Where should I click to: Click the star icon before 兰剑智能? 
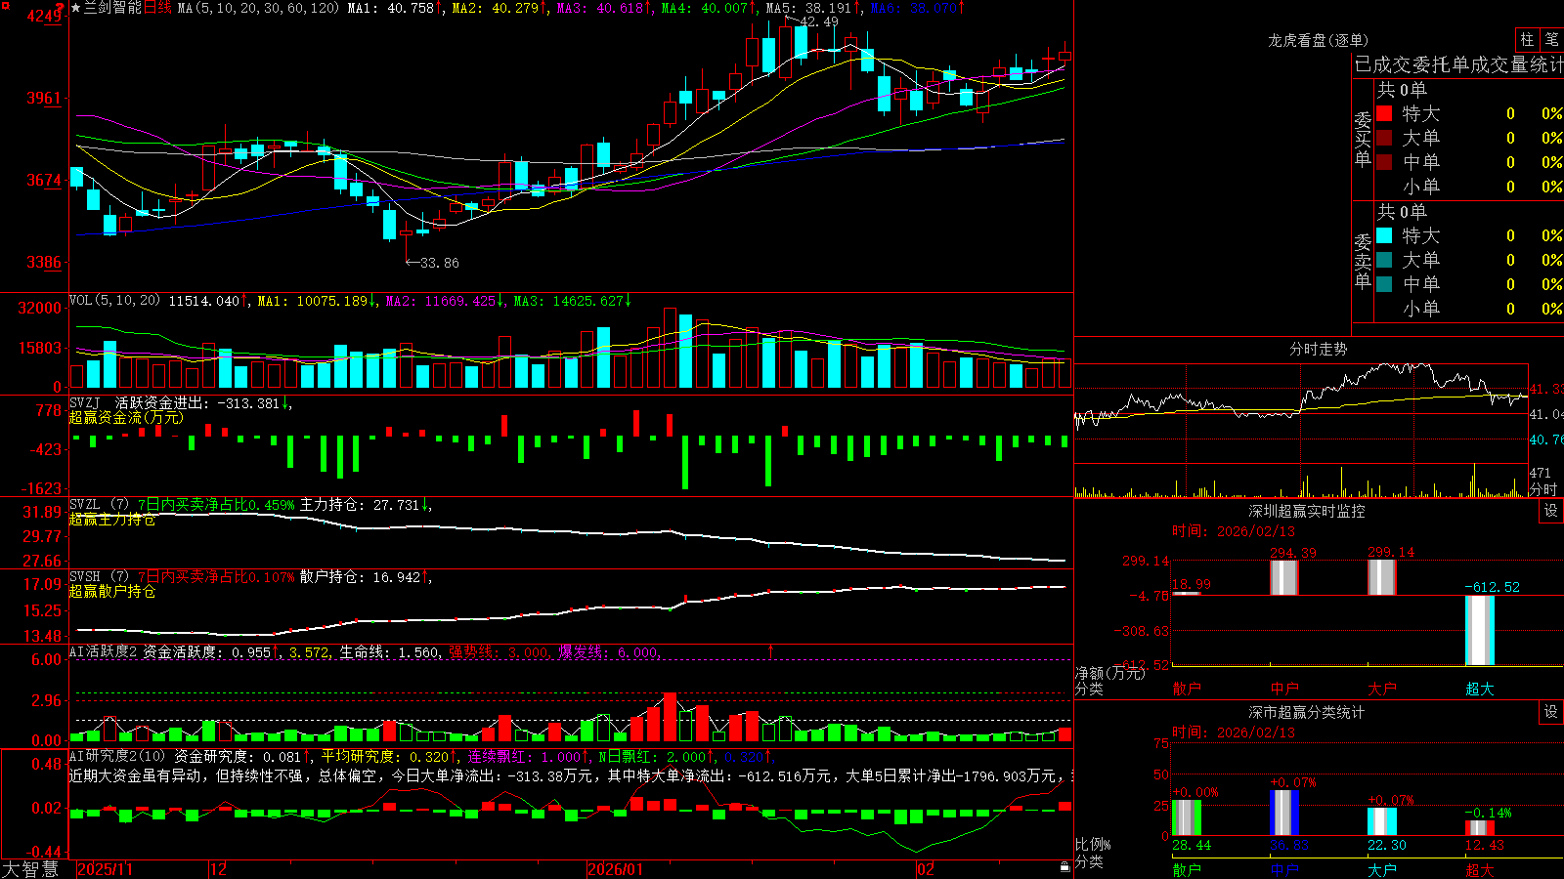75,8
